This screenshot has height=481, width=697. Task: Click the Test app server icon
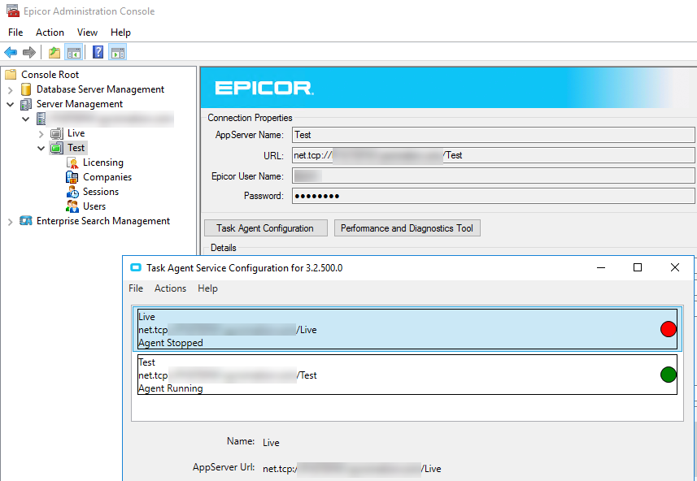[56, 148]
